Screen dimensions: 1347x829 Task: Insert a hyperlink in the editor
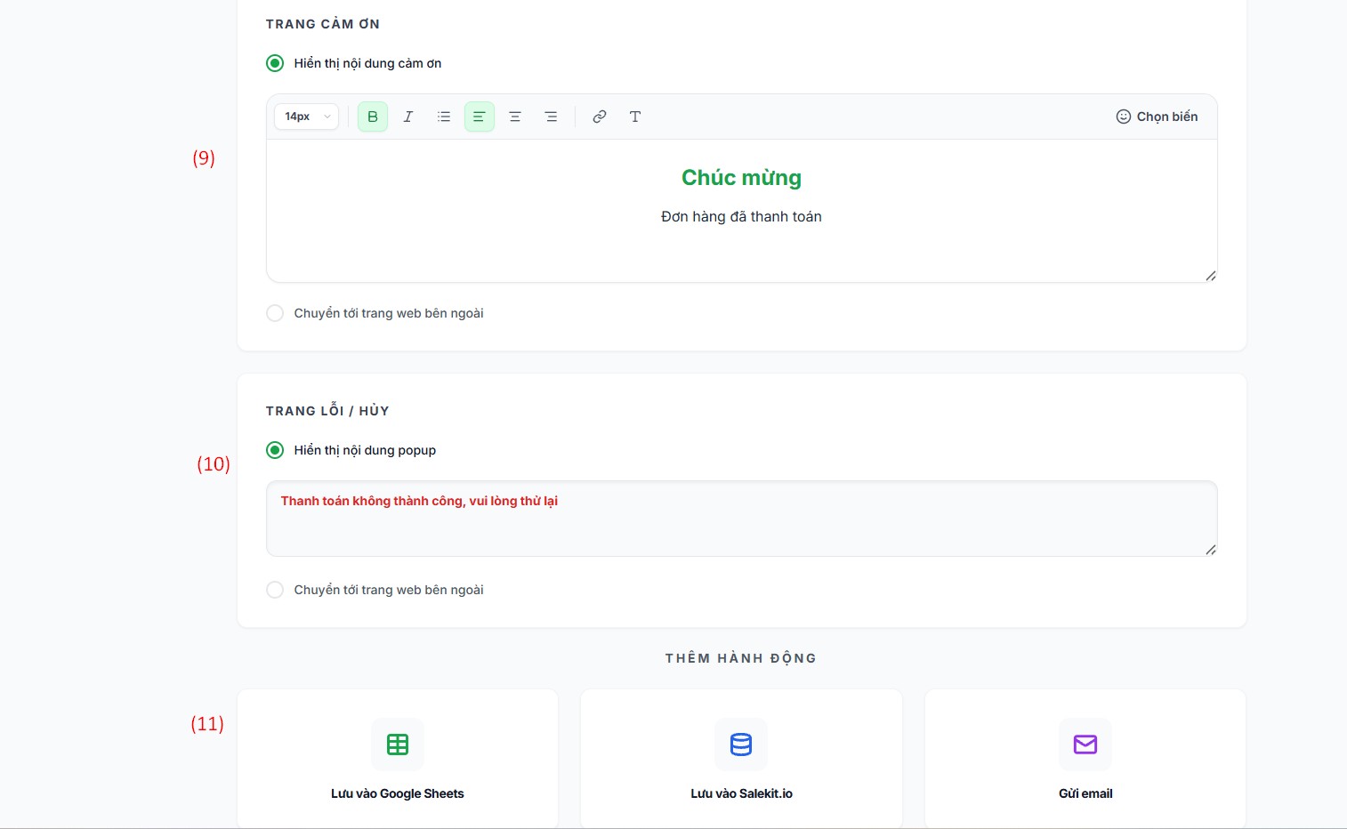pos(600,117)
